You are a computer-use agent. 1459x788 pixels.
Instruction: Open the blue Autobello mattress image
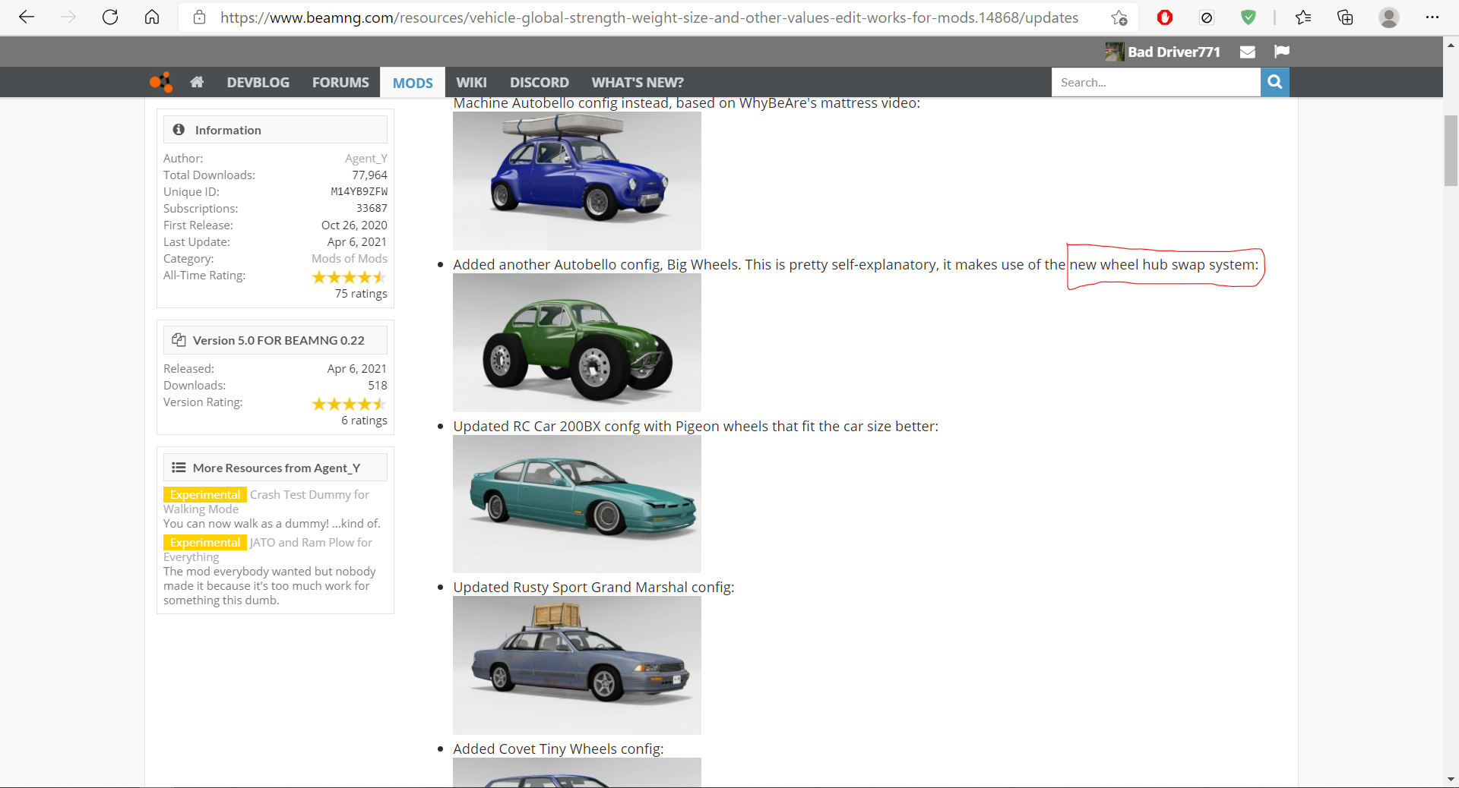click(577, 181)
